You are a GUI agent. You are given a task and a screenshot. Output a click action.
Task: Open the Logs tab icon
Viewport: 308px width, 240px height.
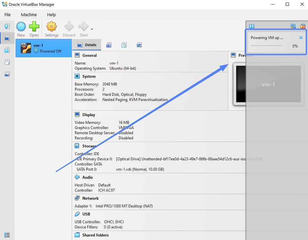tap(124, 45)
